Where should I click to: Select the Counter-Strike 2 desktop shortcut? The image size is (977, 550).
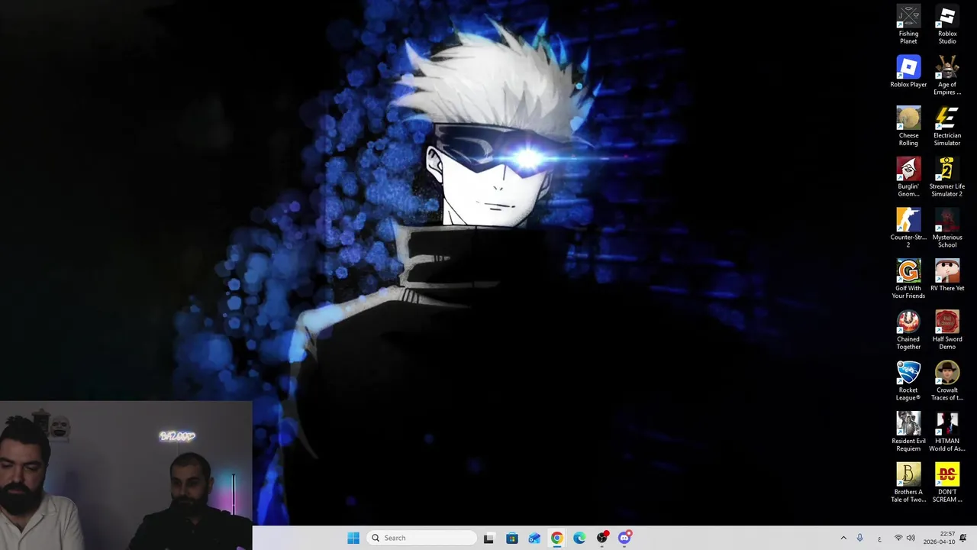pos(908,228)
